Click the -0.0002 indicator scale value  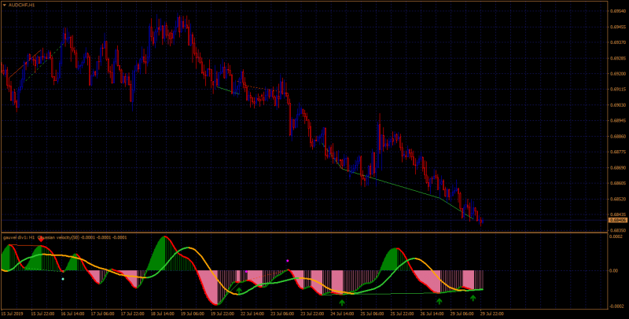tap(615, 306)
